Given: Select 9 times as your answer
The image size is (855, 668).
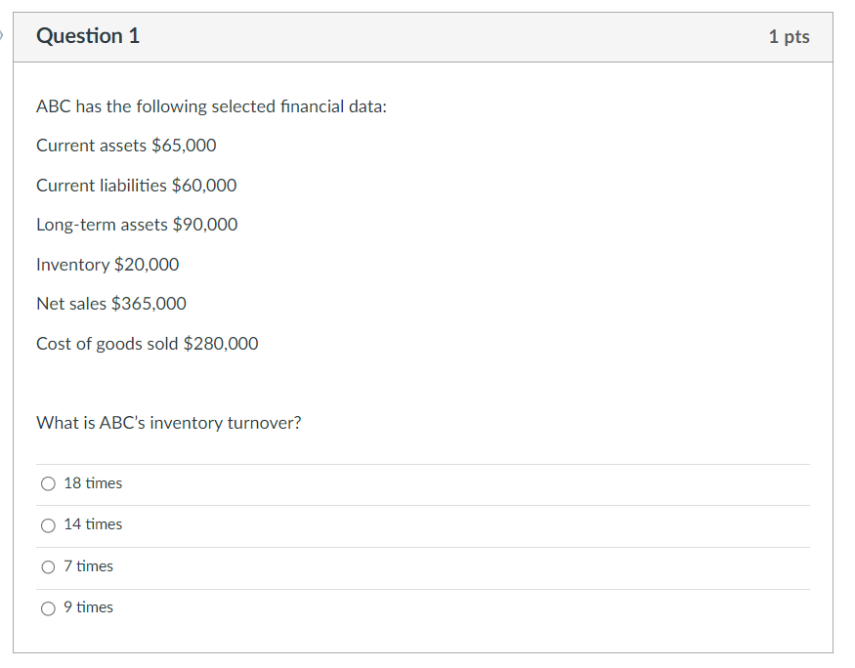Looking at the screenshot, I should (48, 607).
